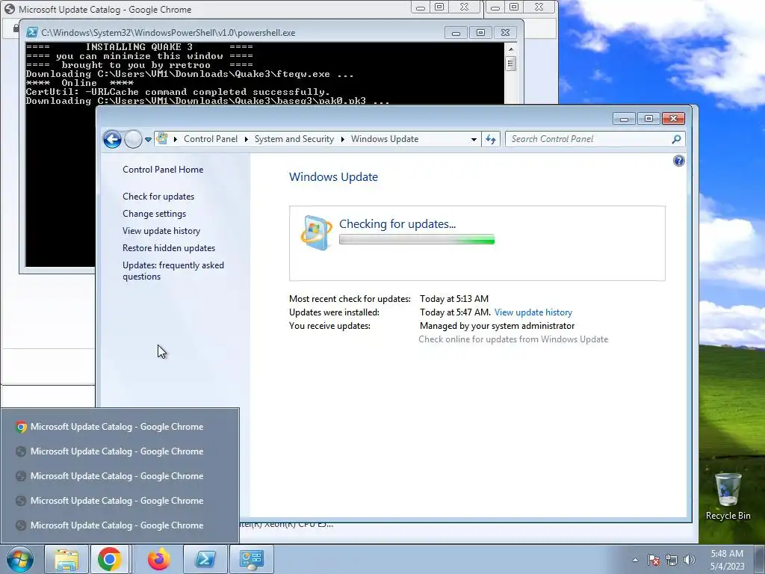The width and height of the screenshot is (765, 574).
Task: Click PowerShell window title bar icon
Action: [x=32, y=32]
